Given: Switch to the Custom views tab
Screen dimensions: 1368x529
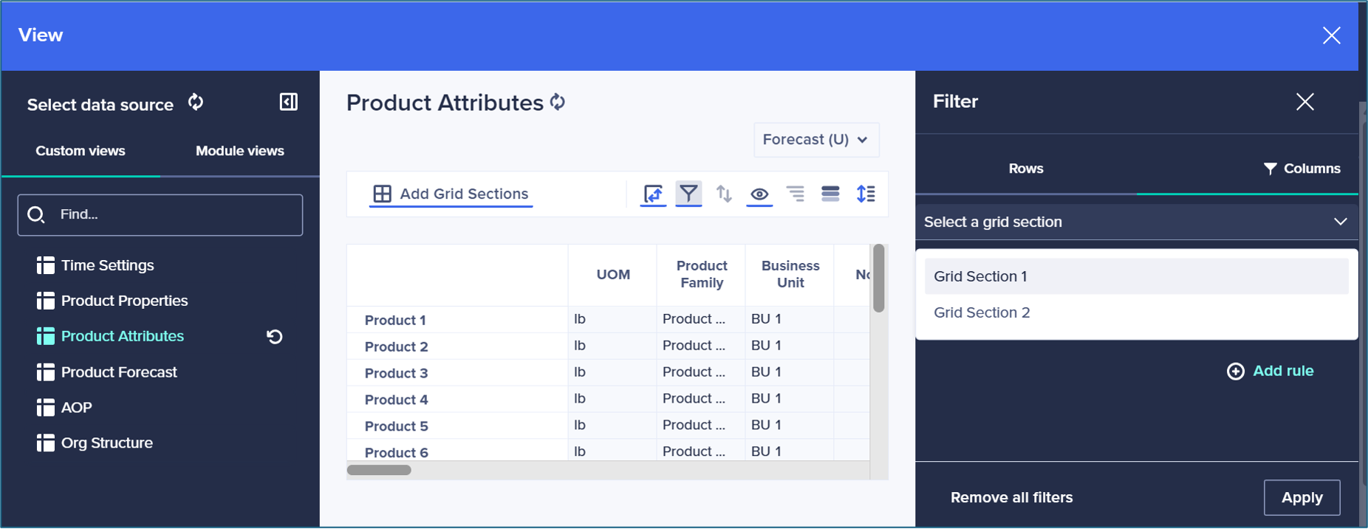Looking at the screenshot, I should tap(81, 151).
